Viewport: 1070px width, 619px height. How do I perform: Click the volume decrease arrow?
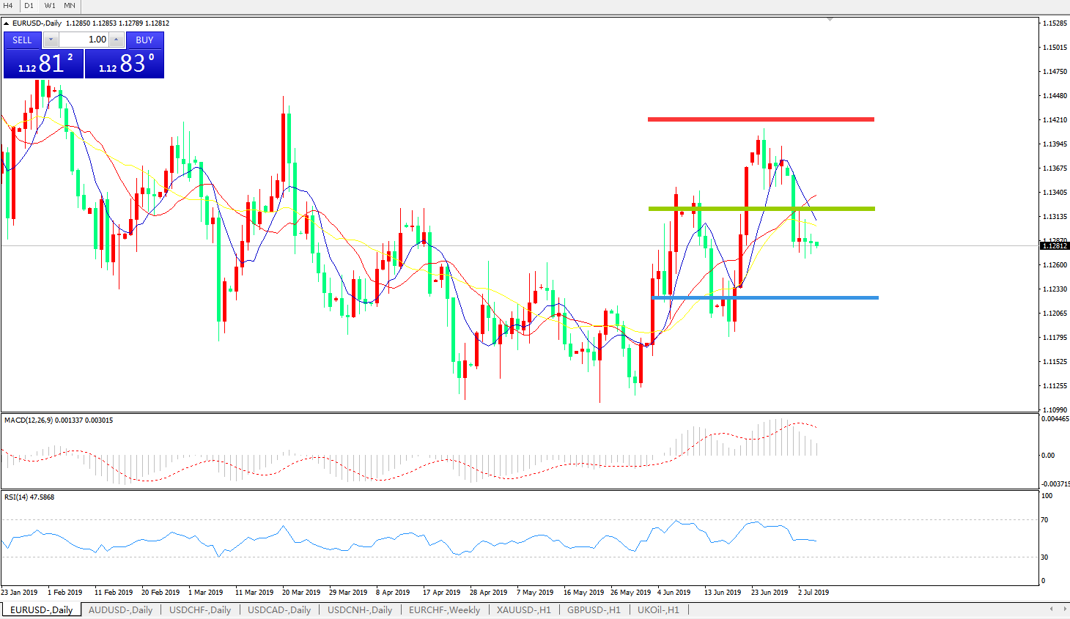[x=51, y=40]
